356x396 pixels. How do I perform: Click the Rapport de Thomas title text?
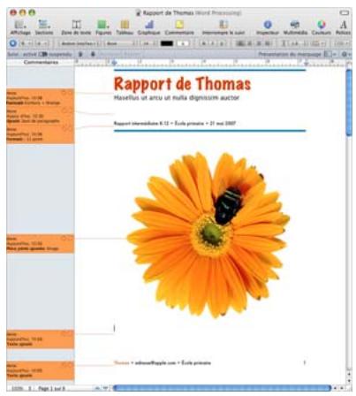[x=182, y=84]
